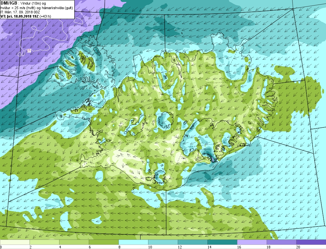The image size is (326, 249).
Task: Click the 8–10 m/s light cyan legend swatch
Action: click(x=133, y=242)
